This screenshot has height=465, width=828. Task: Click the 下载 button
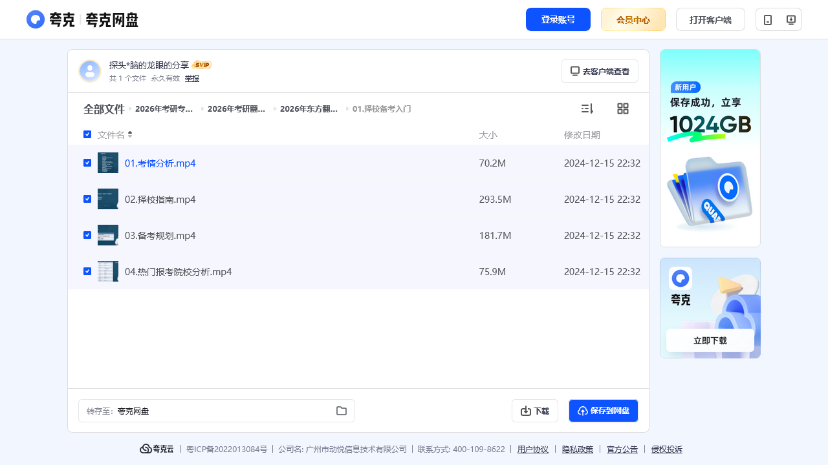click(535, 411)
